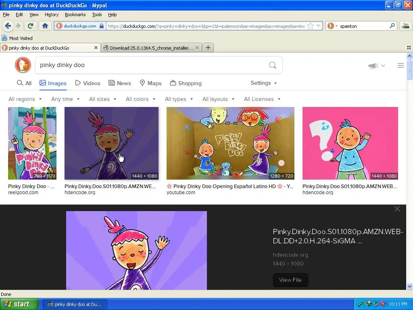Open the Windows Start menu

(x=19, y=304)
